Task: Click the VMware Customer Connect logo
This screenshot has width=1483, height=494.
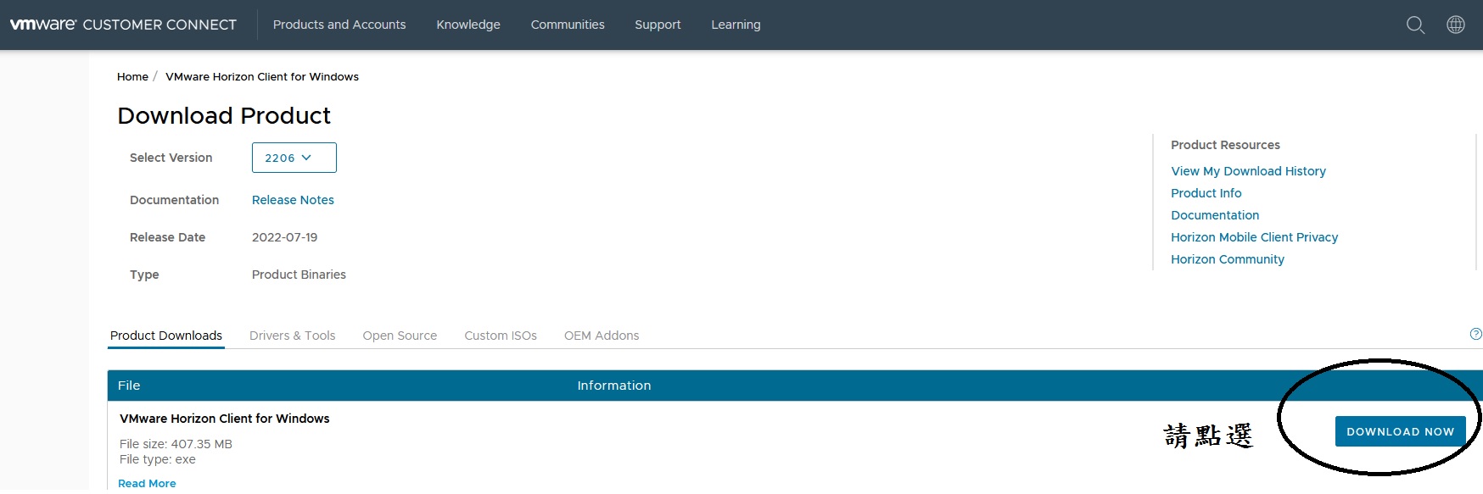Action: click(x=123, y=25)
